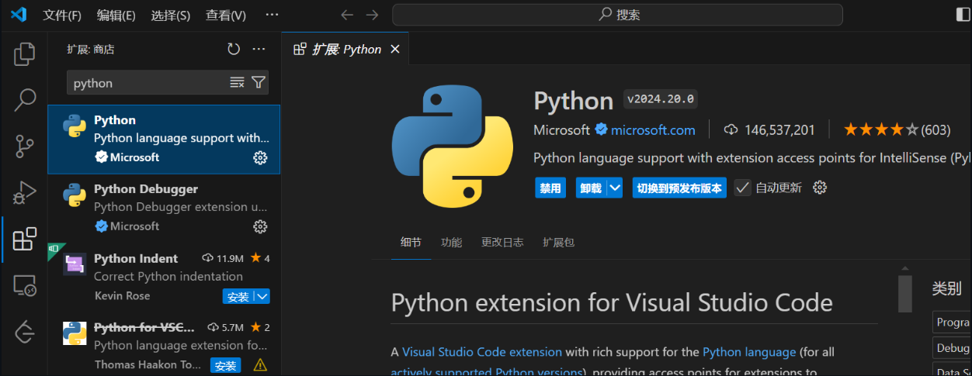Open uninstall dropdown arrow
This screenshot has width=972, height=376.
coord(614,188)
